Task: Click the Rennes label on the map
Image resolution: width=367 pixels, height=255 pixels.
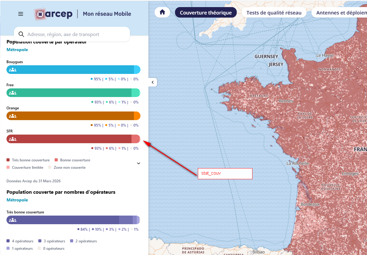Action: click(x=286, y=101)
